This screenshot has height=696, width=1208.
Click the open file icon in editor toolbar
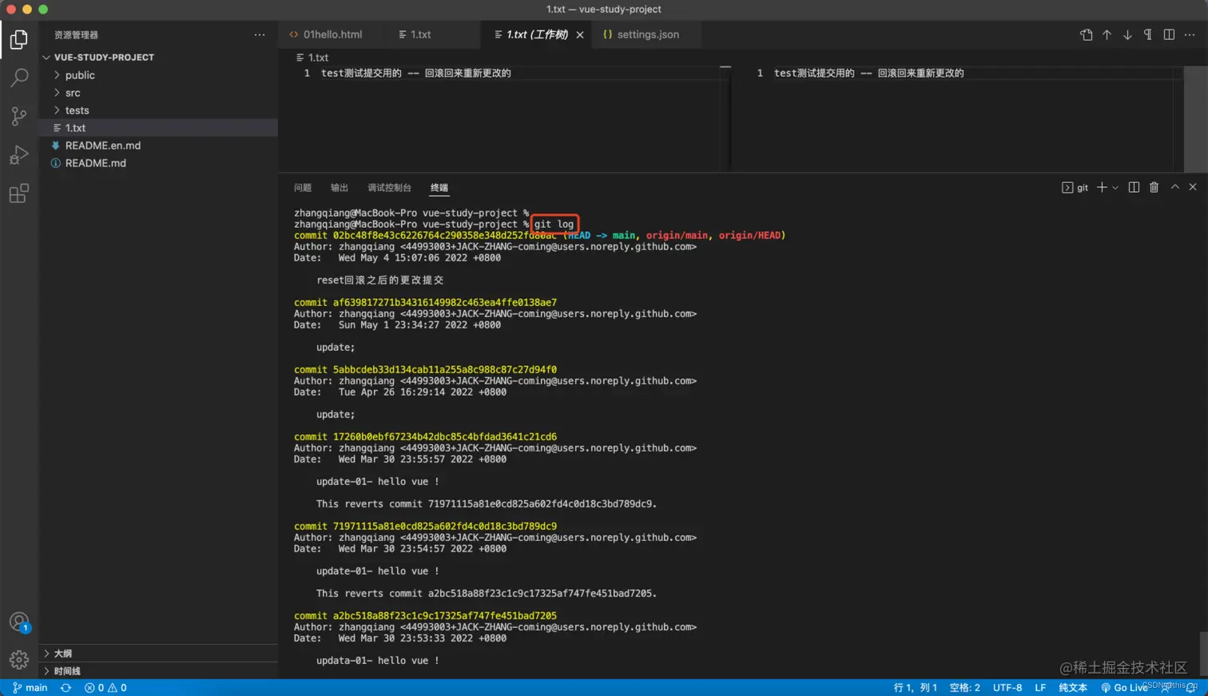pyautogui.click(x=1086, y=34)
